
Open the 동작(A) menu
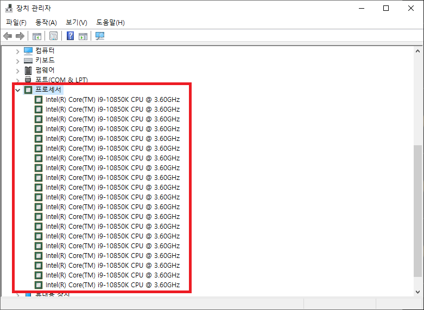click(x=46, y=22)
